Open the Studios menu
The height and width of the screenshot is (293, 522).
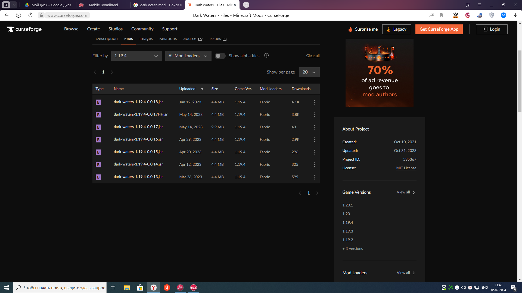click(116, 29)
